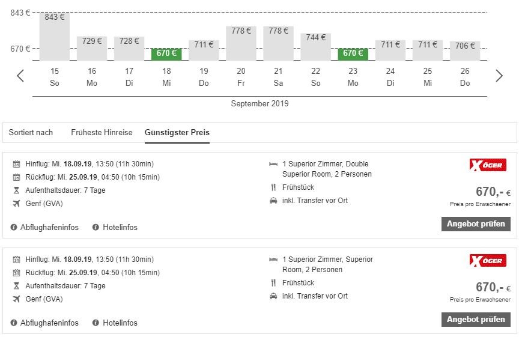Open Hotelinfos link in second offer
Image resolution: width=522 pixels, height=337 pixels.
120,323
